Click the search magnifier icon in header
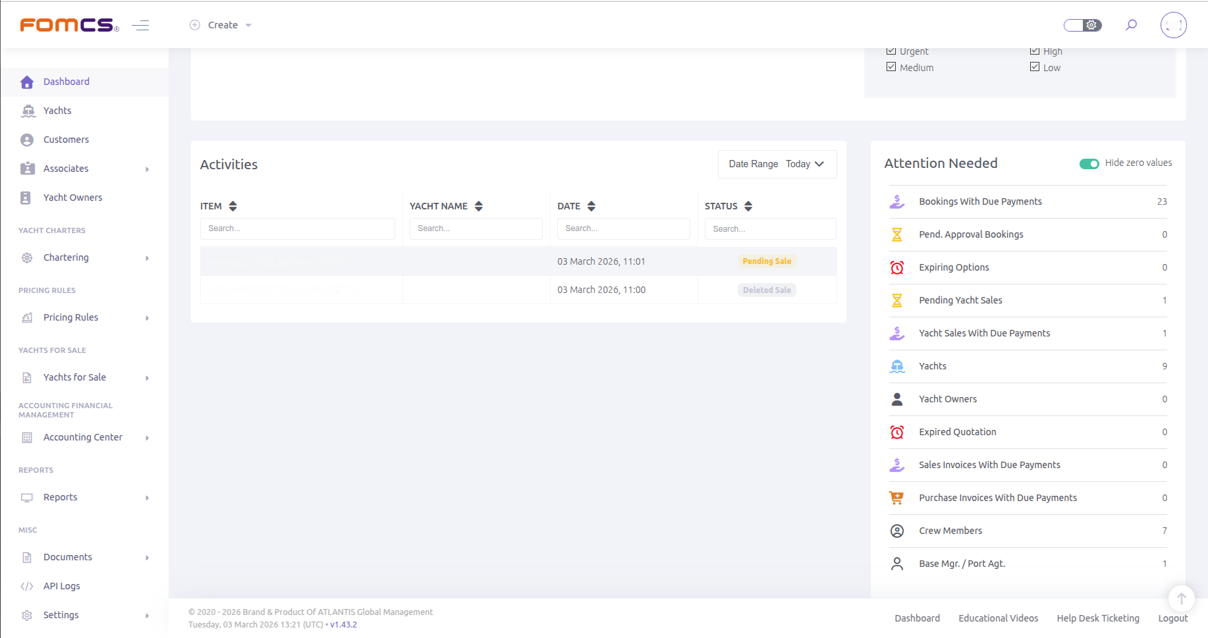1208x638 pixels. 1131,25
